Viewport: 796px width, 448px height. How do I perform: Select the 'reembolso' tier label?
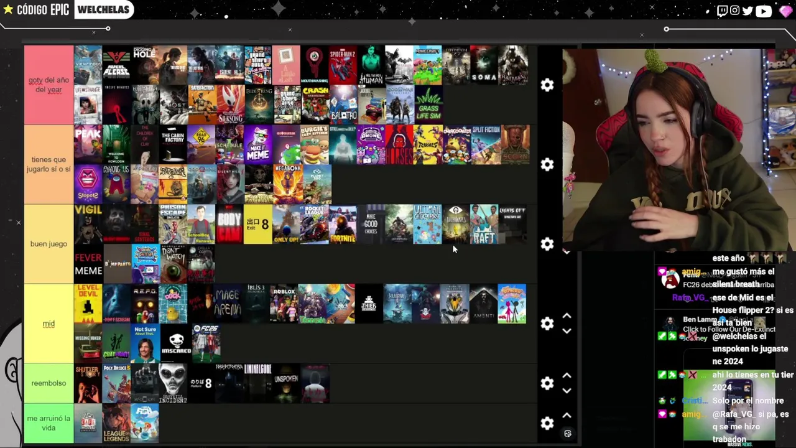click(49, 383)
